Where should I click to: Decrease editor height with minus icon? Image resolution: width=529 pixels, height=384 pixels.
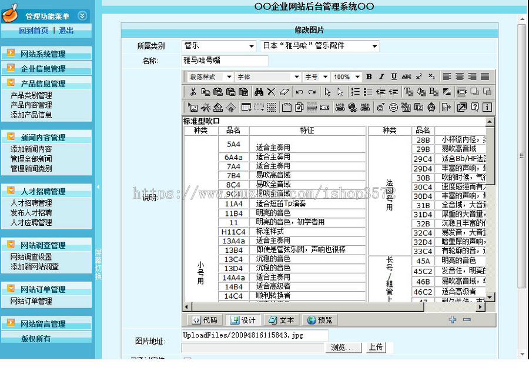tap(467, 319)
